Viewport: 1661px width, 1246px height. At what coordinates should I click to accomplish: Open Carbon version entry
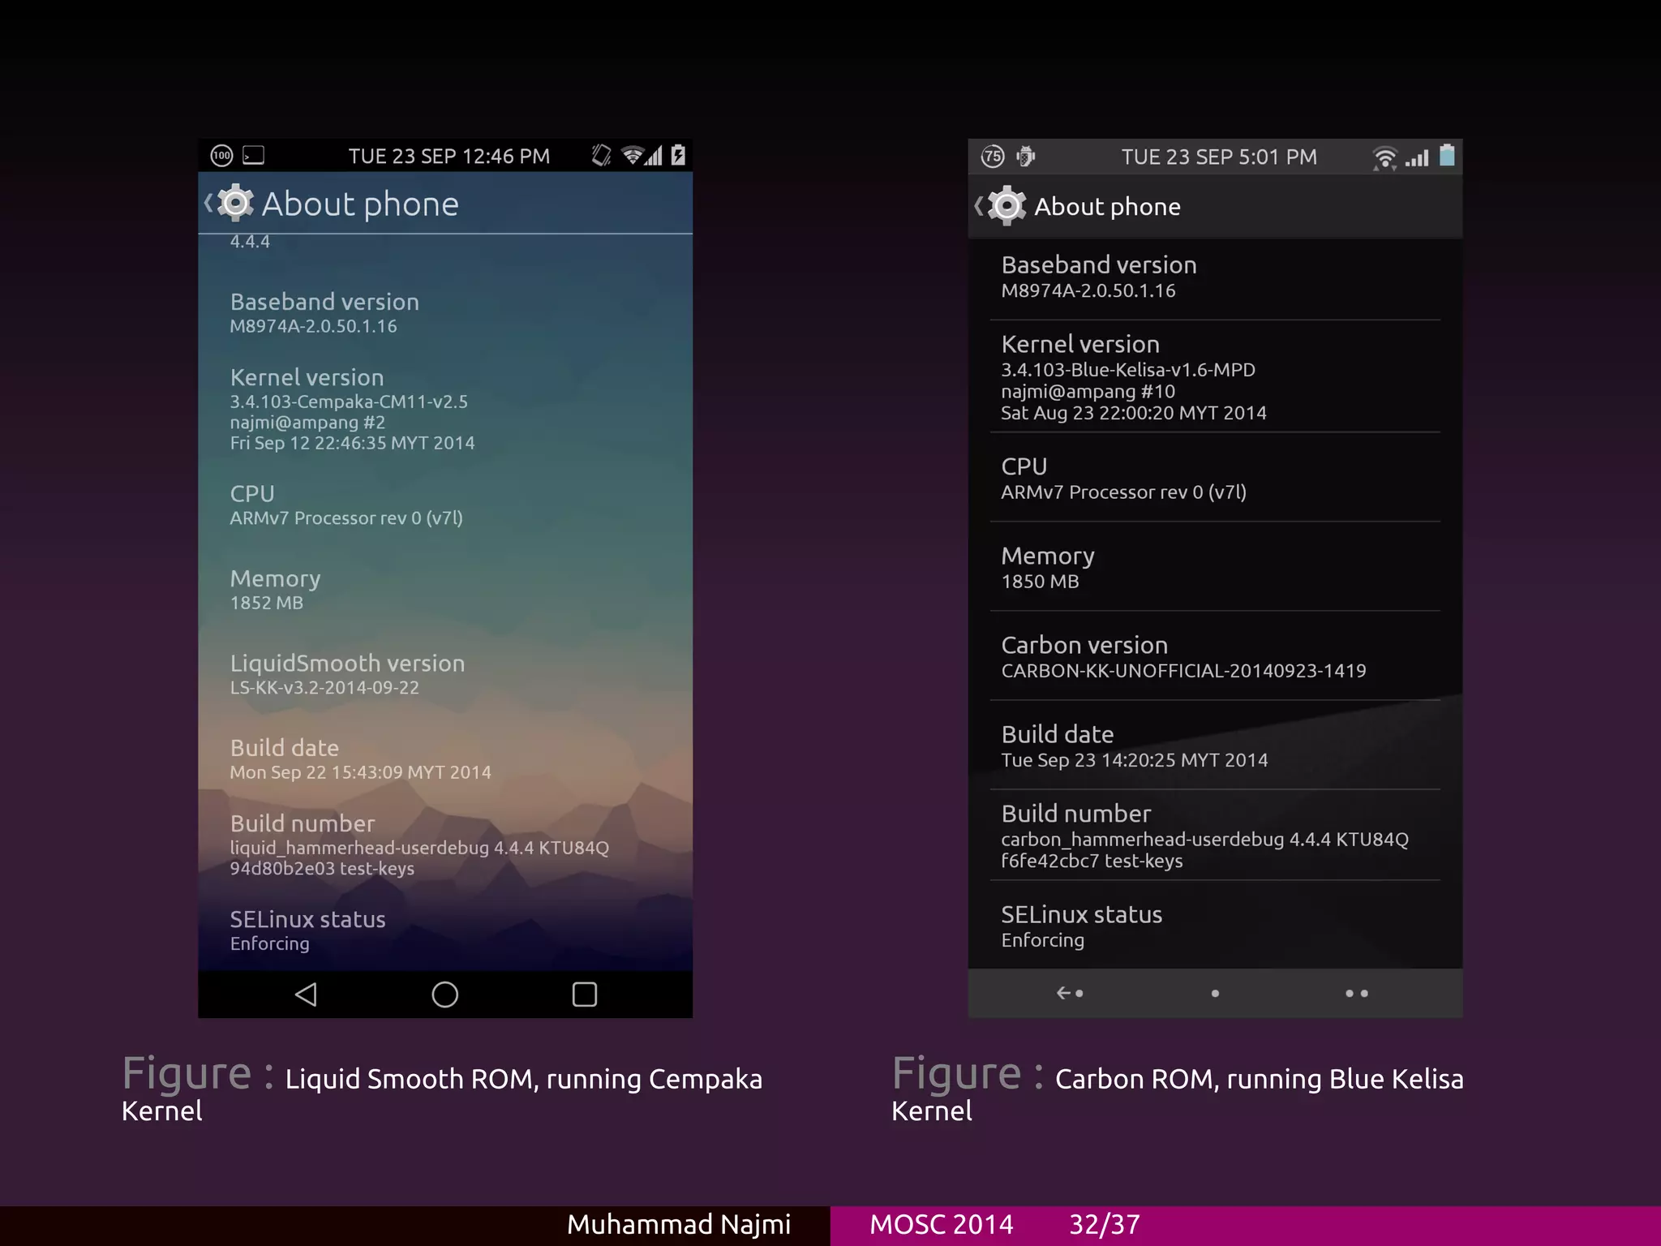tap(1182, 656)
